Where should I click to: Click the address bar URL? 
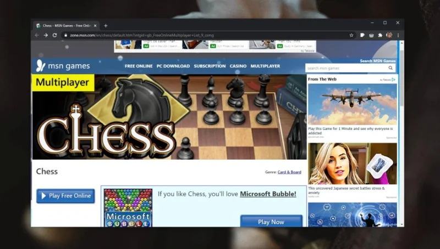142,35
